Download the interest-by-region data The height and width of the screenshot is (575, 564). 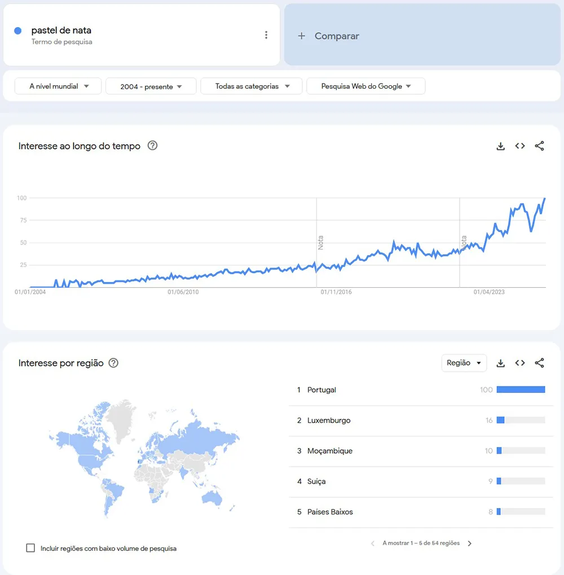[x=501, y=363]
